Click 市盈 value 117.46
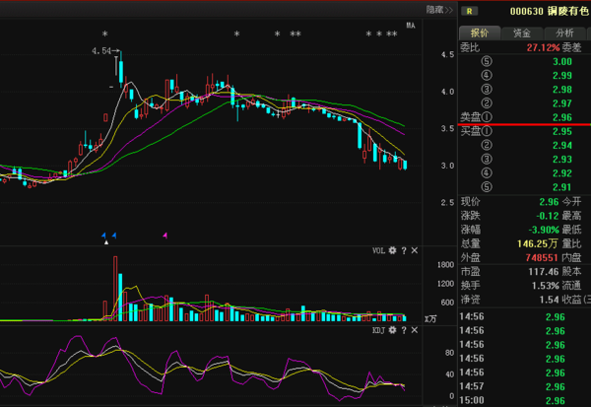Image resolution: width=591 pixels, height=407 pixels. click(x=544, y=272)
